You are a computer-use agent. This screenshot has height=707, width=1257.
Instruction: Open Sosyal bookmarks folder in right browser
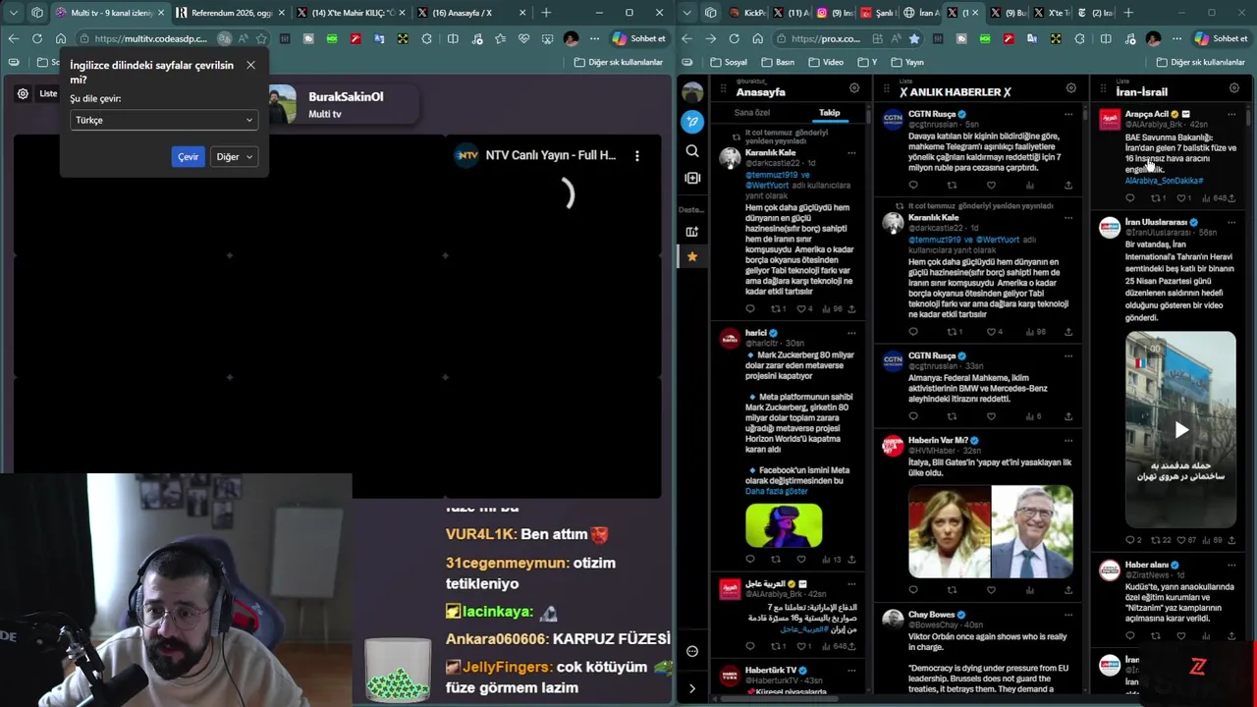[x=728, y=62]
